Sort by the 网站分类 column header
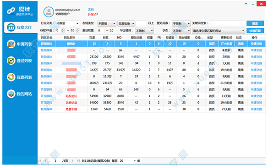Screen dimensions: 268x166 pos(46,38)
